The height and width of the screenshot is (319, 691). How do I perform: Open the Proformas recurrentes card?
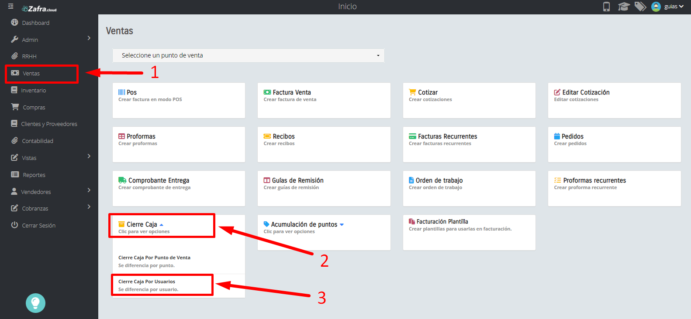coord(614,188)
